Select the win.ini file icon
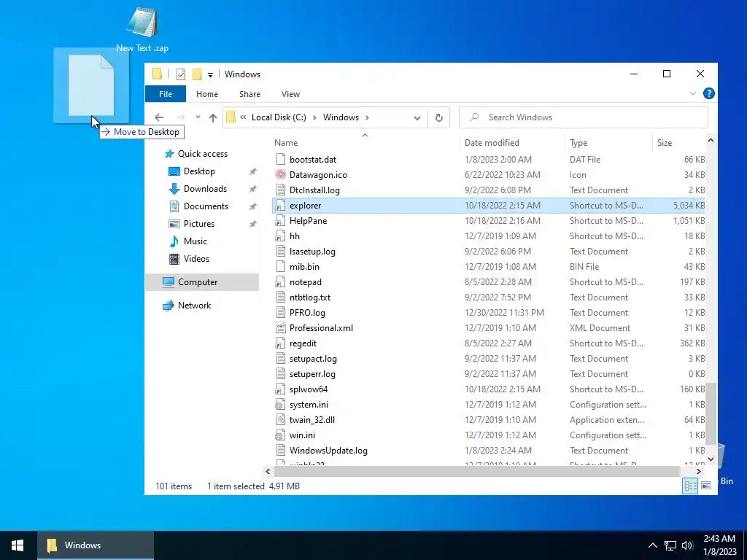 point(281,435)
